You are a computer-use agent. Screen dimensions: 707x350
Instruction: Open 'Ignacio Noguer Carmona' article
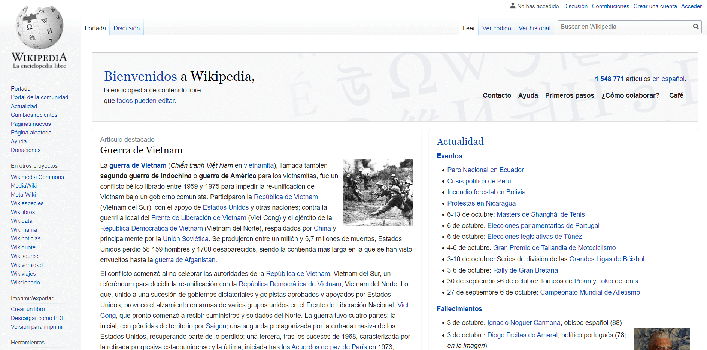click(524, 323)
